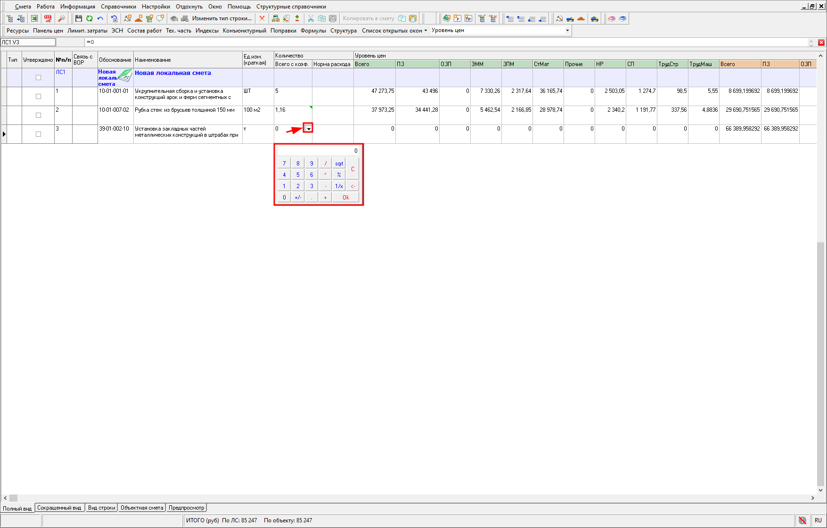Viewport: 827px width, 528px height.
Task: Switch to the Объектная смета tab
Action: [x=142, y=508]
